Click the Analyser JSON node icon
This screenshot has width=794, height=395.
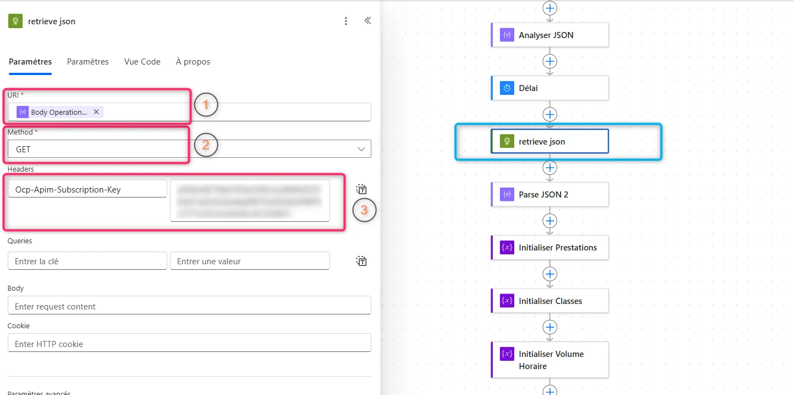click(x=507, y=35)
